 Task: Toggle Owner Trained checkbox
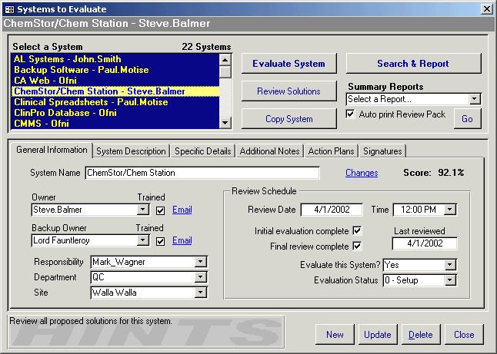tap(160, 210)
